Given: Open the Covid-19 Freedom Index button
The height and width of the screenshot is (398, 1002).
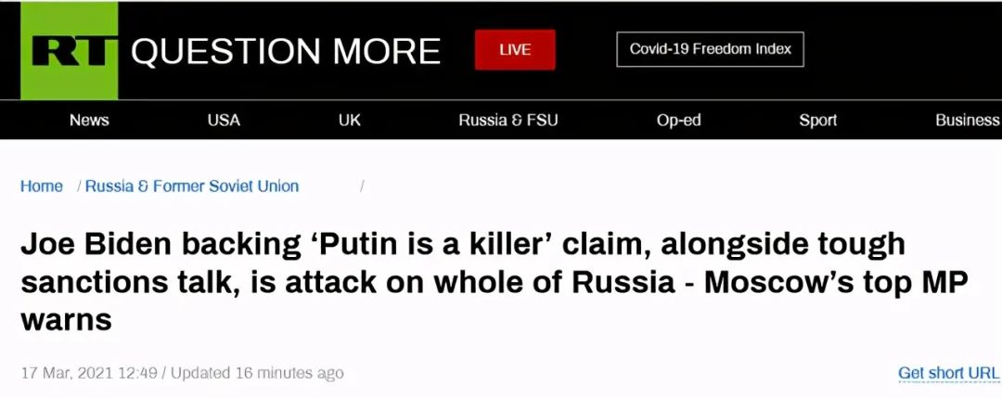Looking at the screenshot, I should [x=710, y=49].
